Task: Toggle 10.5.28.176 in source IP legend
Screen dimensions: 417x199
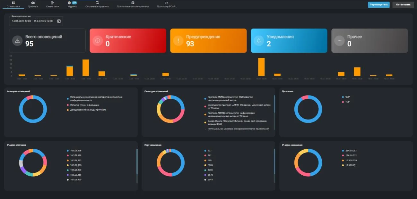Action: coord(74,151)
